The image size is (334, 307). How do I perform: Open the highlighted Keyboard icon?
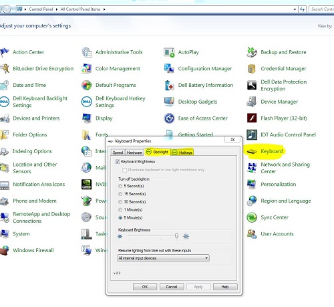(x=252, y=151)
